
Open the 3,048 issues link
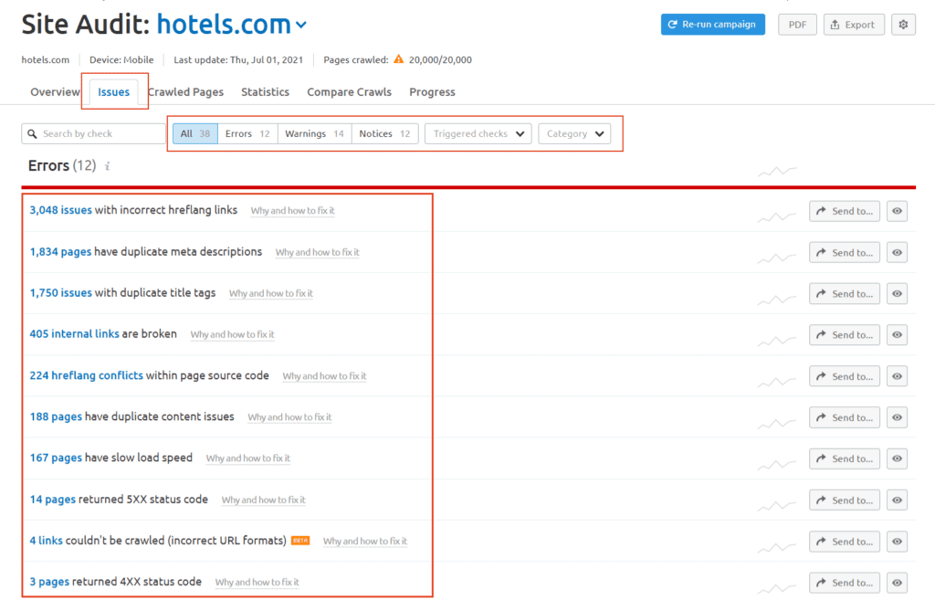(61, 210)
